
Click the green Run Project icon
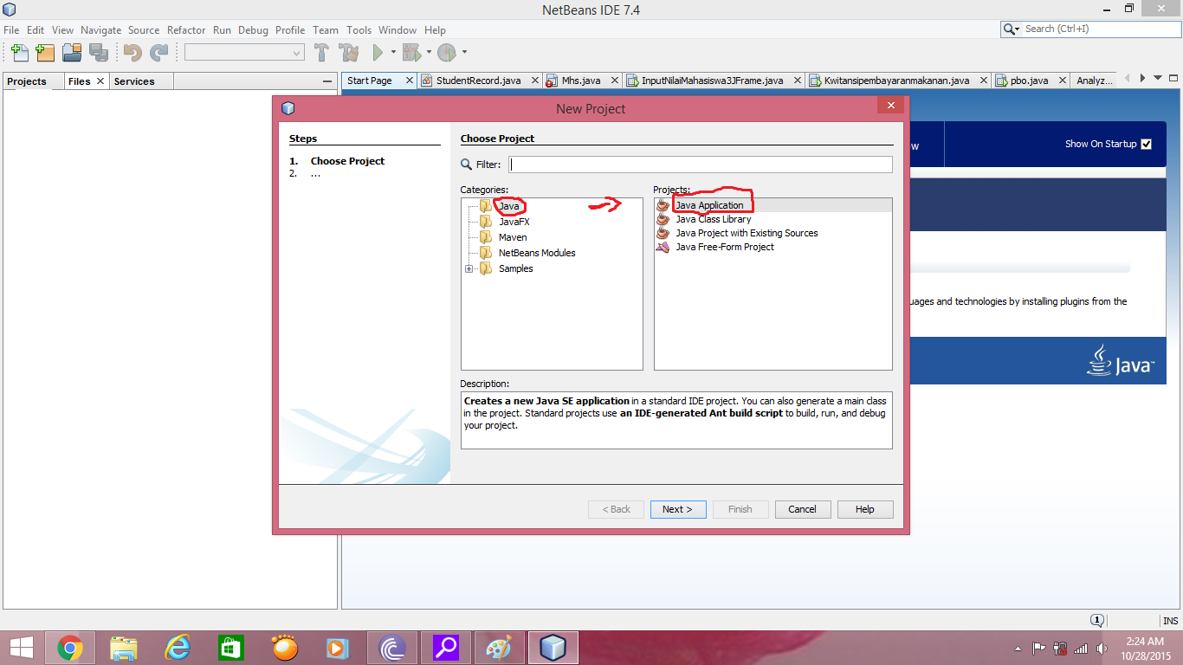tap(378, 53)
